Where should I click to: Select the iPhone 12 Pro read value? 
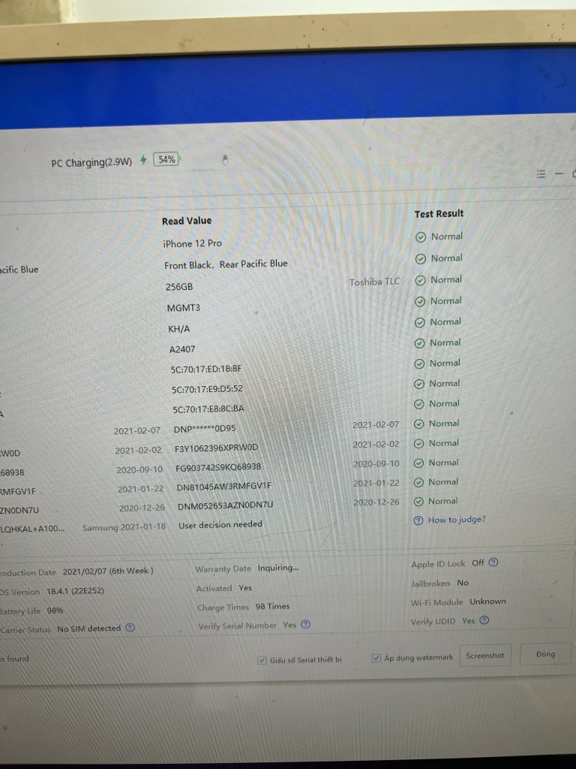pos(192,243)
